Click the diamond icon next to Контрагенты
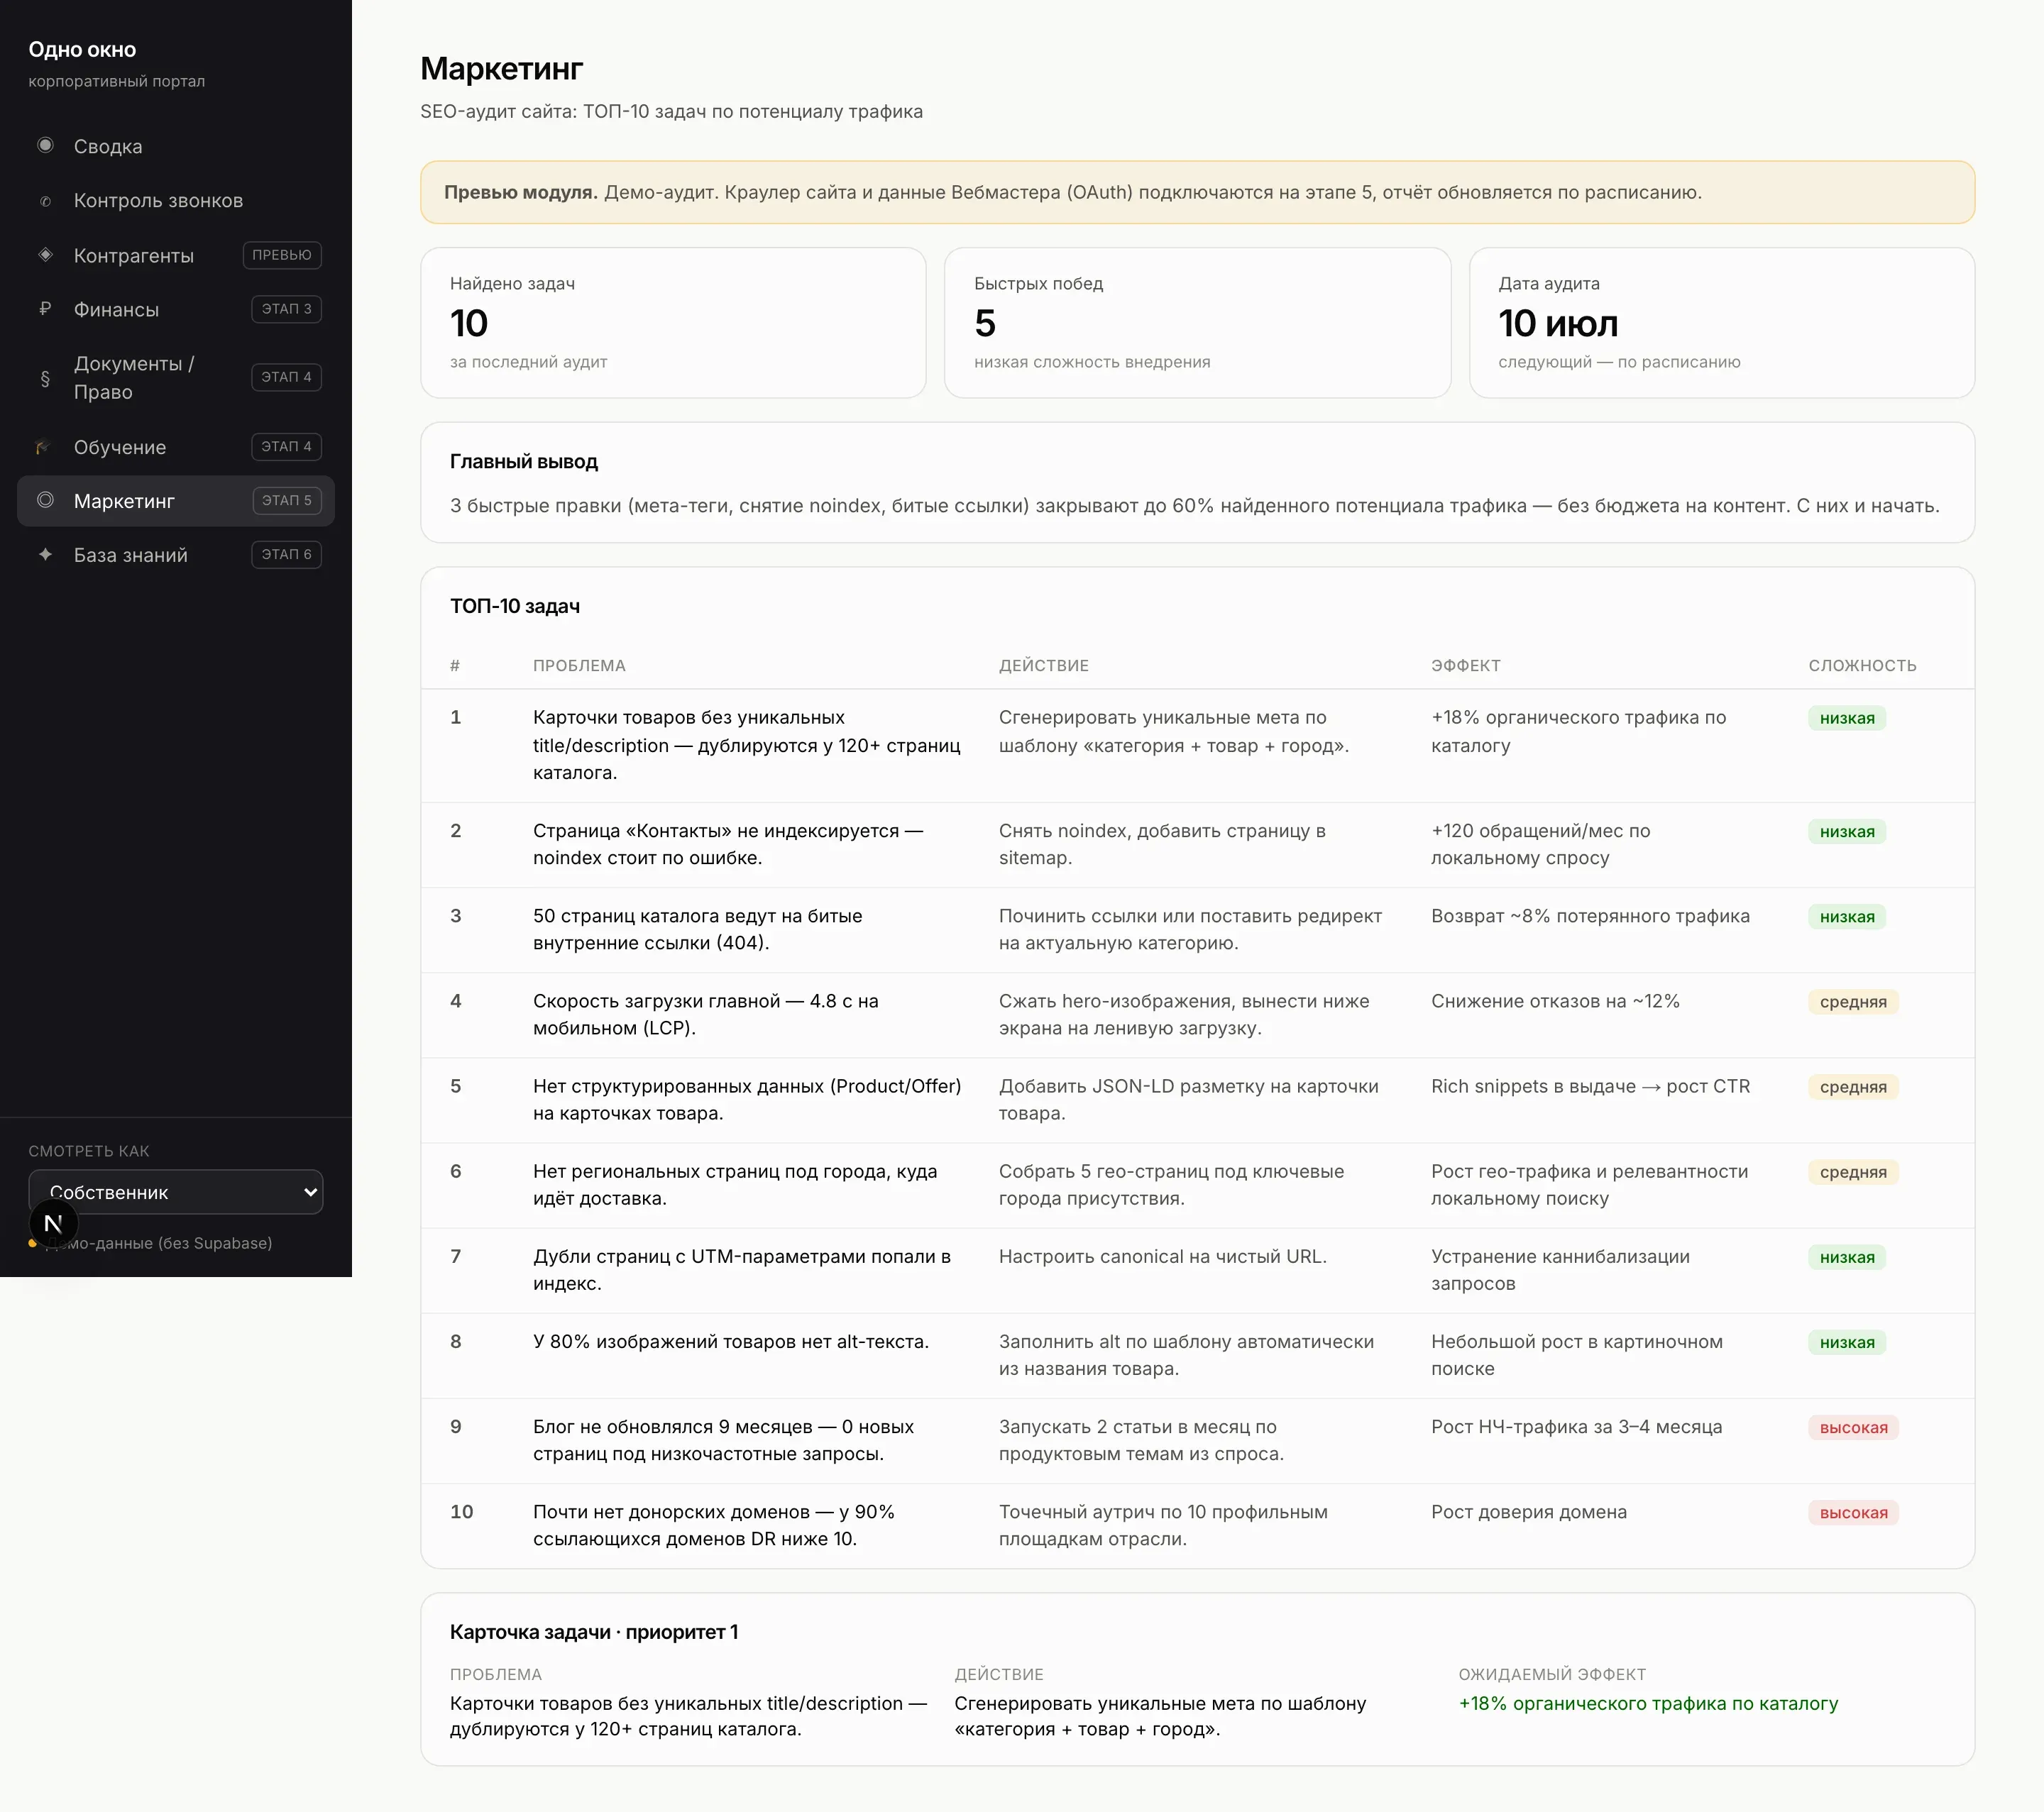Viewport: 2044px width, 1812px height. coord(45,255)
